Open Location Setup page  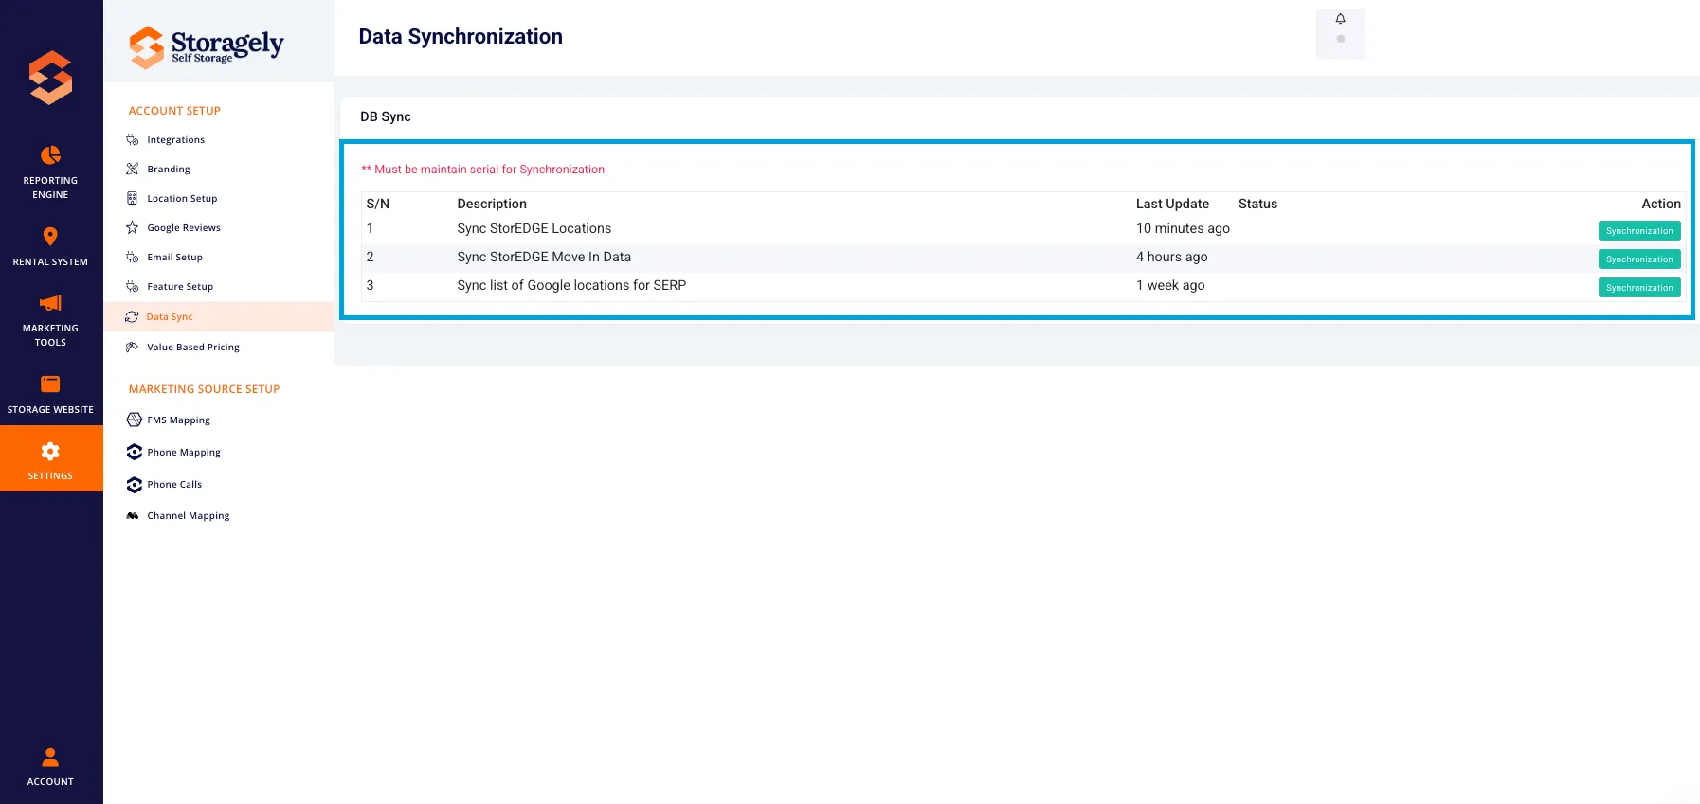182,198
